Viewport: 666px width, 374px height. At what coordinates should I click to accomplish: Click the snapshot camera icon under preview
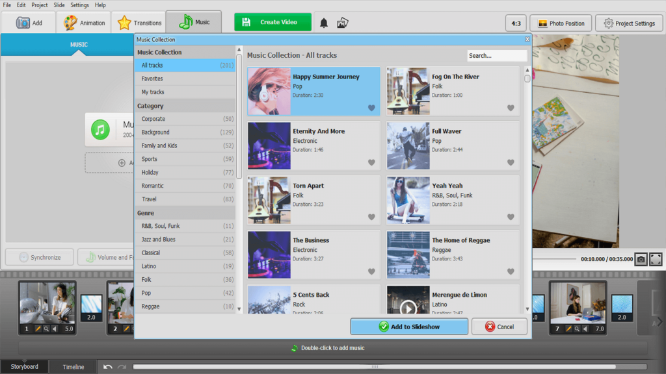[x=641, y=259]
